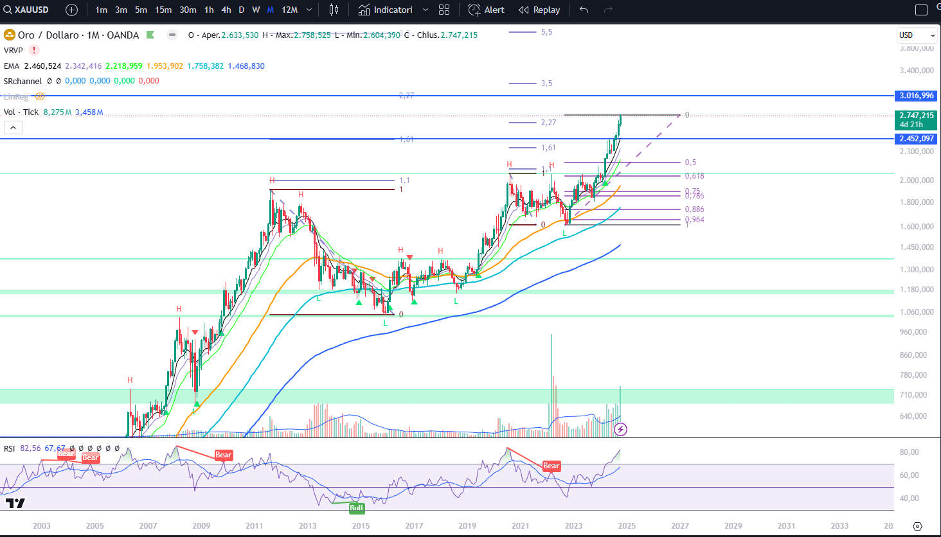
Task: Open the candlestick chart type selector
Action: (x=334, y=10)
